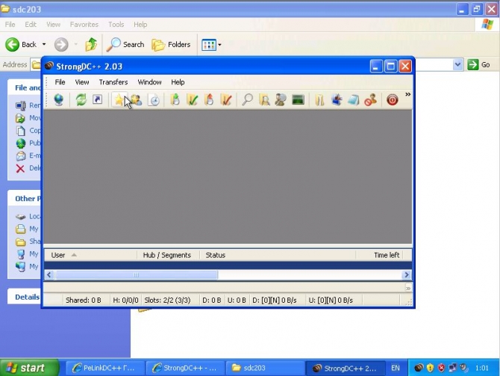
Task: Open Network Statistics green monitor icon
Action: [299, 100]
